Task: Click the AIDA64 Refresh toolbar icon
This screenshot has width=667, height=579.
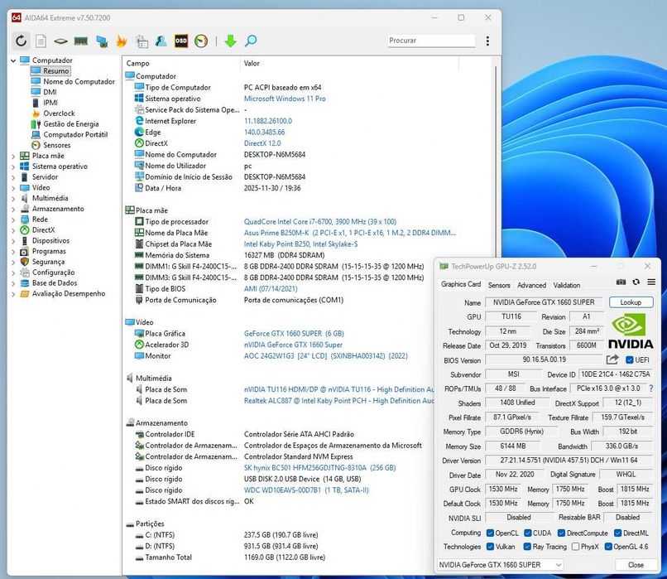Action: 21,41
